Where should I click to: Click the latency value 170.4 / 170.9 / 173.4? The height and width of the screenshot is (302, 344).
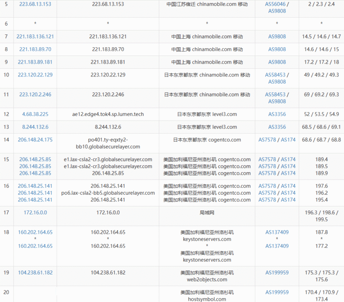(321, 296)
